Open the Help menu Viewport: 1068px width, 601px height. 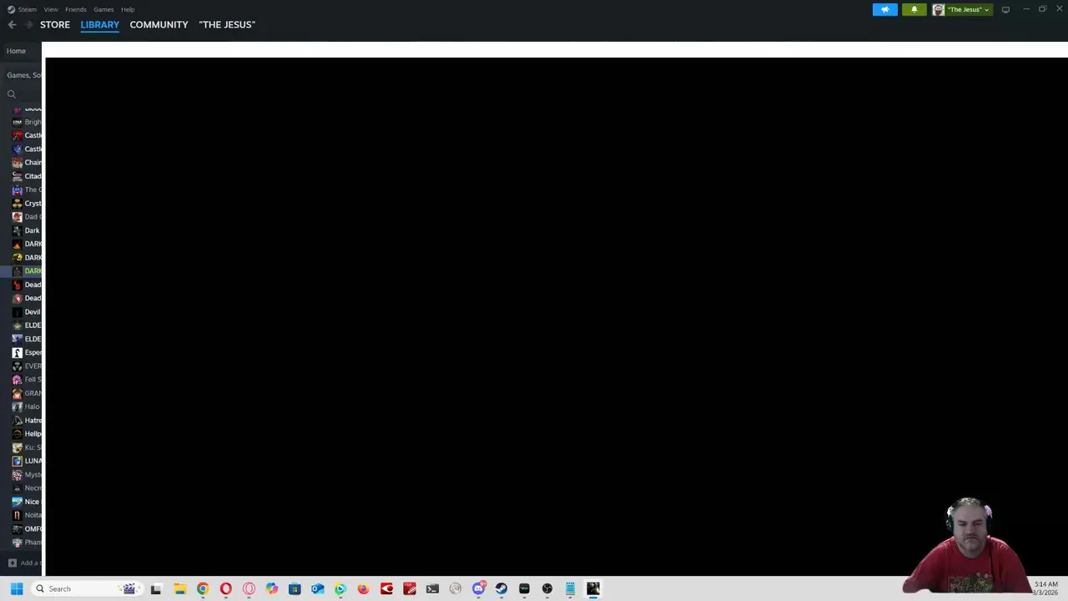pos(128,9)
